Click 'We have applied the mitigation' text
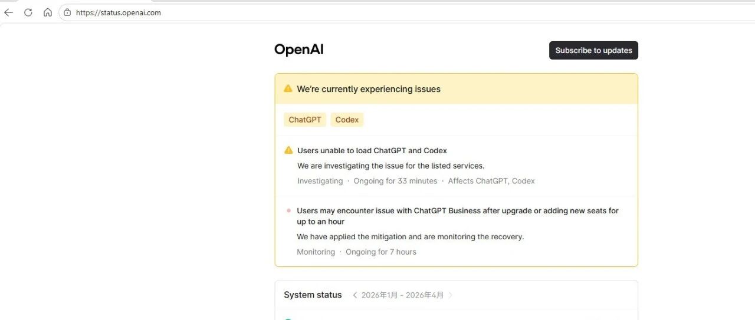755x320 pixels. point(411,237)
